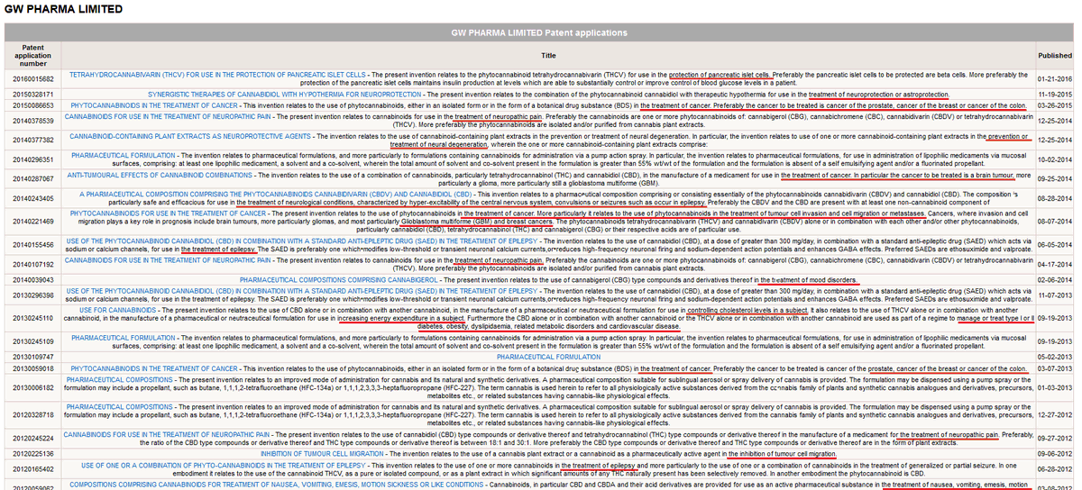This screenshot has width=1082, height=490.
Task: Select application number 20140221469
Action: (x=33, y=222)
